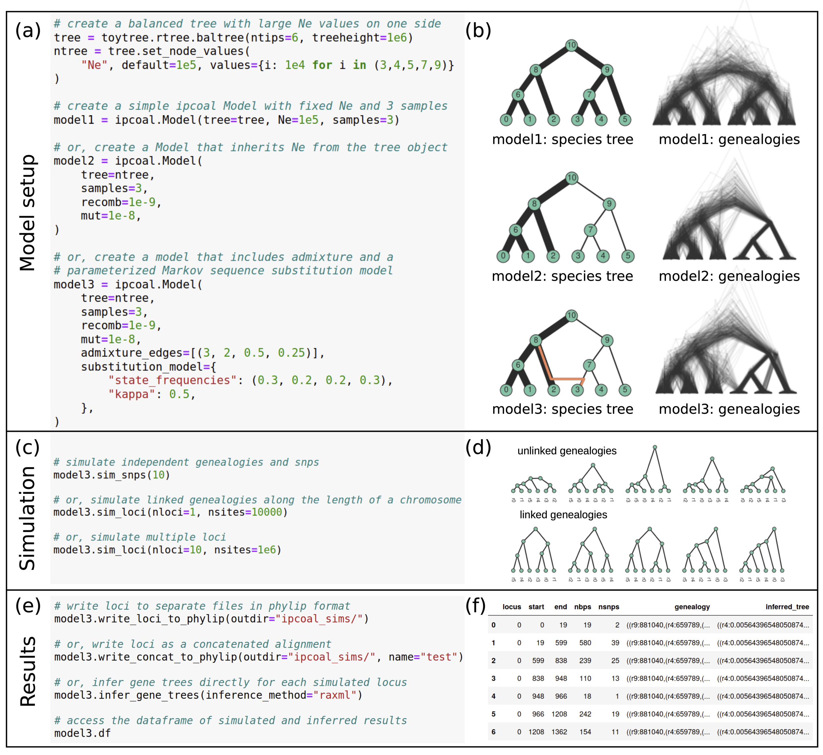Click tip node 0 in model2 species tree
Viewport: 823px width, 755px height.
tap(503, 256)
